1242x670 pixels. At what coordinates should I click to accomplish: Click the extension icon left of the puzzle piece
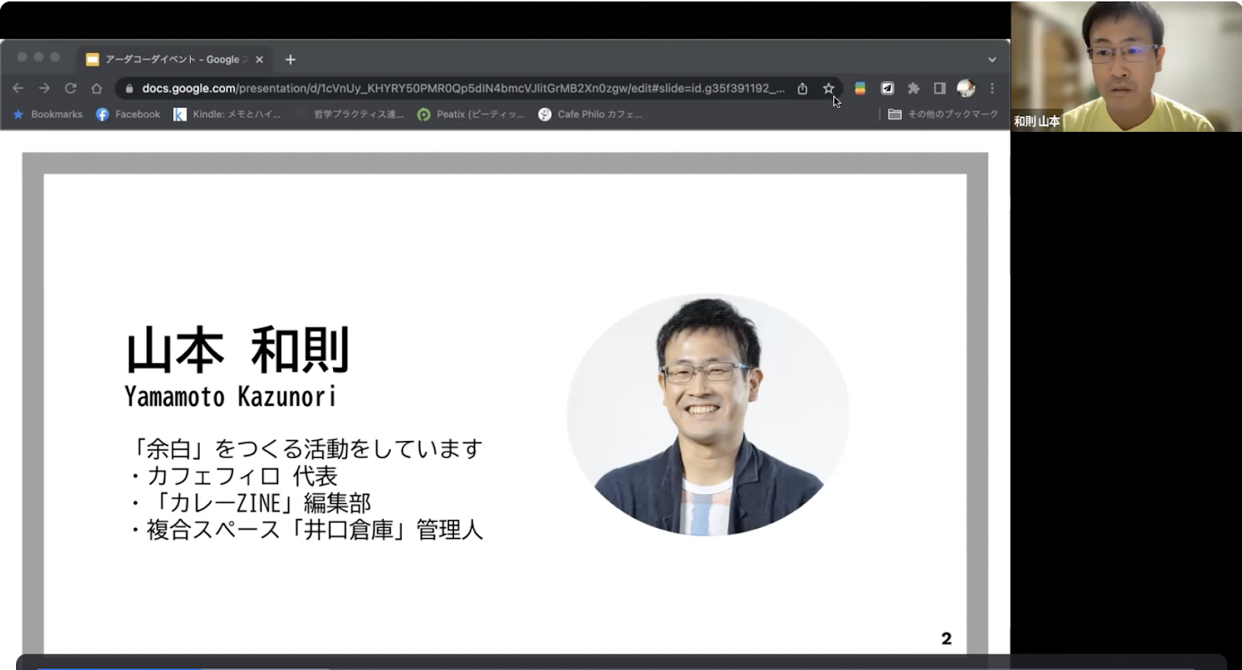(x=887, y=89)
